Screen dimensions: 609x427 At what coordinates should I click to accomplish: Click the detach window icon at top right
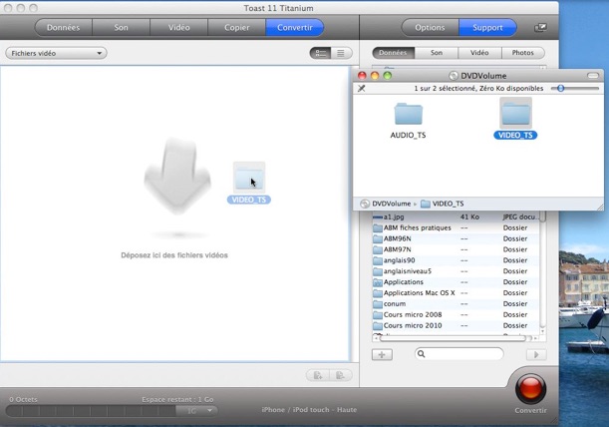(x=540, y=28)
